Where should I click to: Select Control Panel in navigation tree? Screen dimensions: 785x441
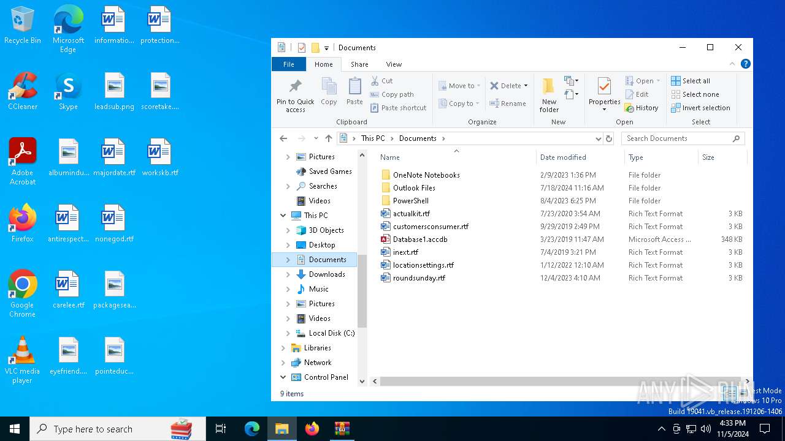point(326,377)
